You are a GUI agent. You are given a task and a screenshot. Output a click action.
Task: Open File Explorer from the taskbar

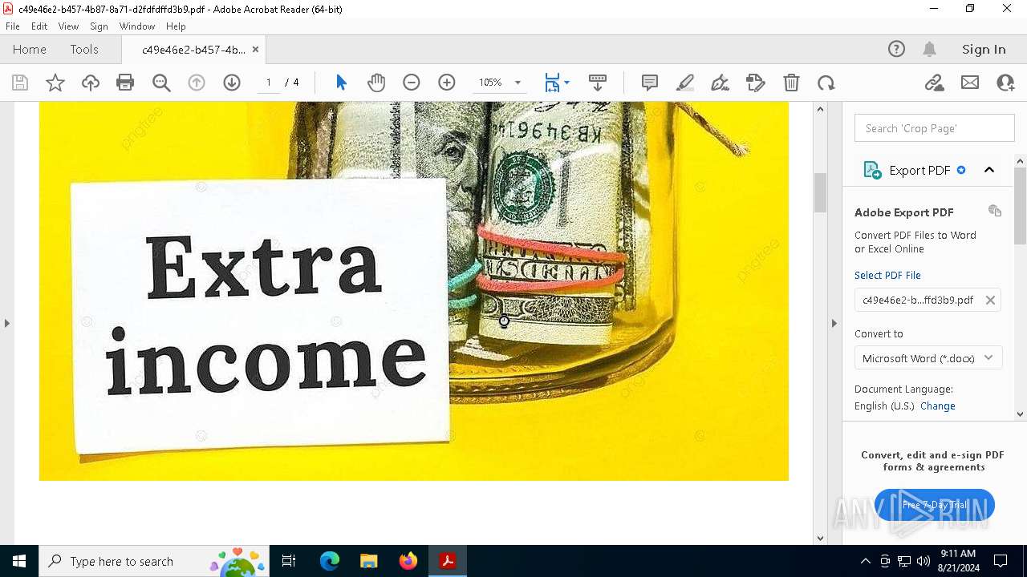click(368, 561)
